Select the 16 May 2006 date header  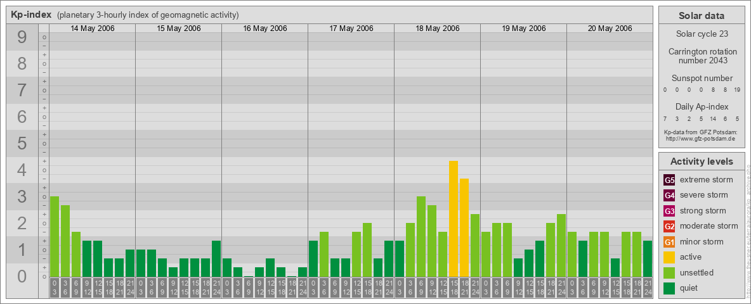coord(265,28)
